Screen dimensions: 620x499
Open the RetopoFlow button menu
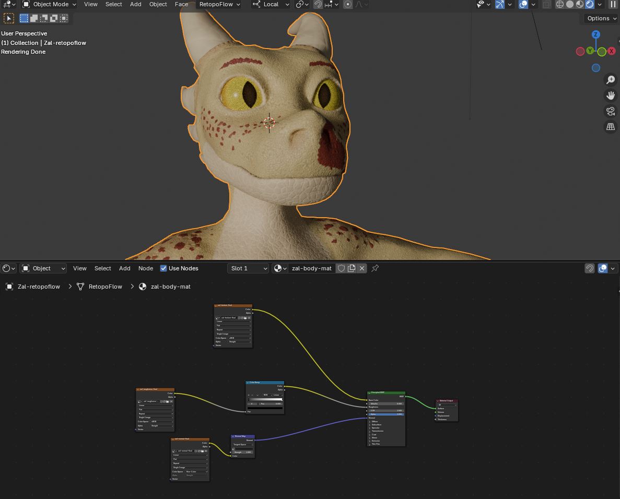[x=219, y=4]
